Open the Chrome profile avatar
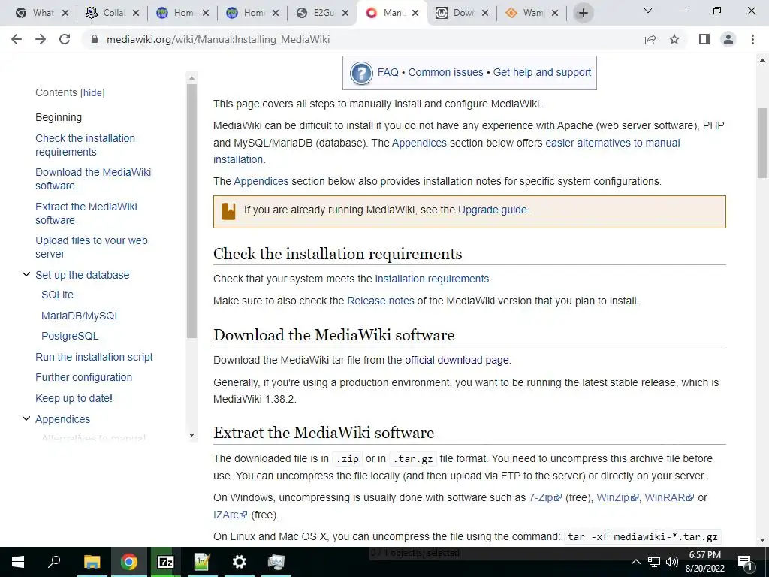Viewport: 769px width, 577px height. (x=728, y=39)
